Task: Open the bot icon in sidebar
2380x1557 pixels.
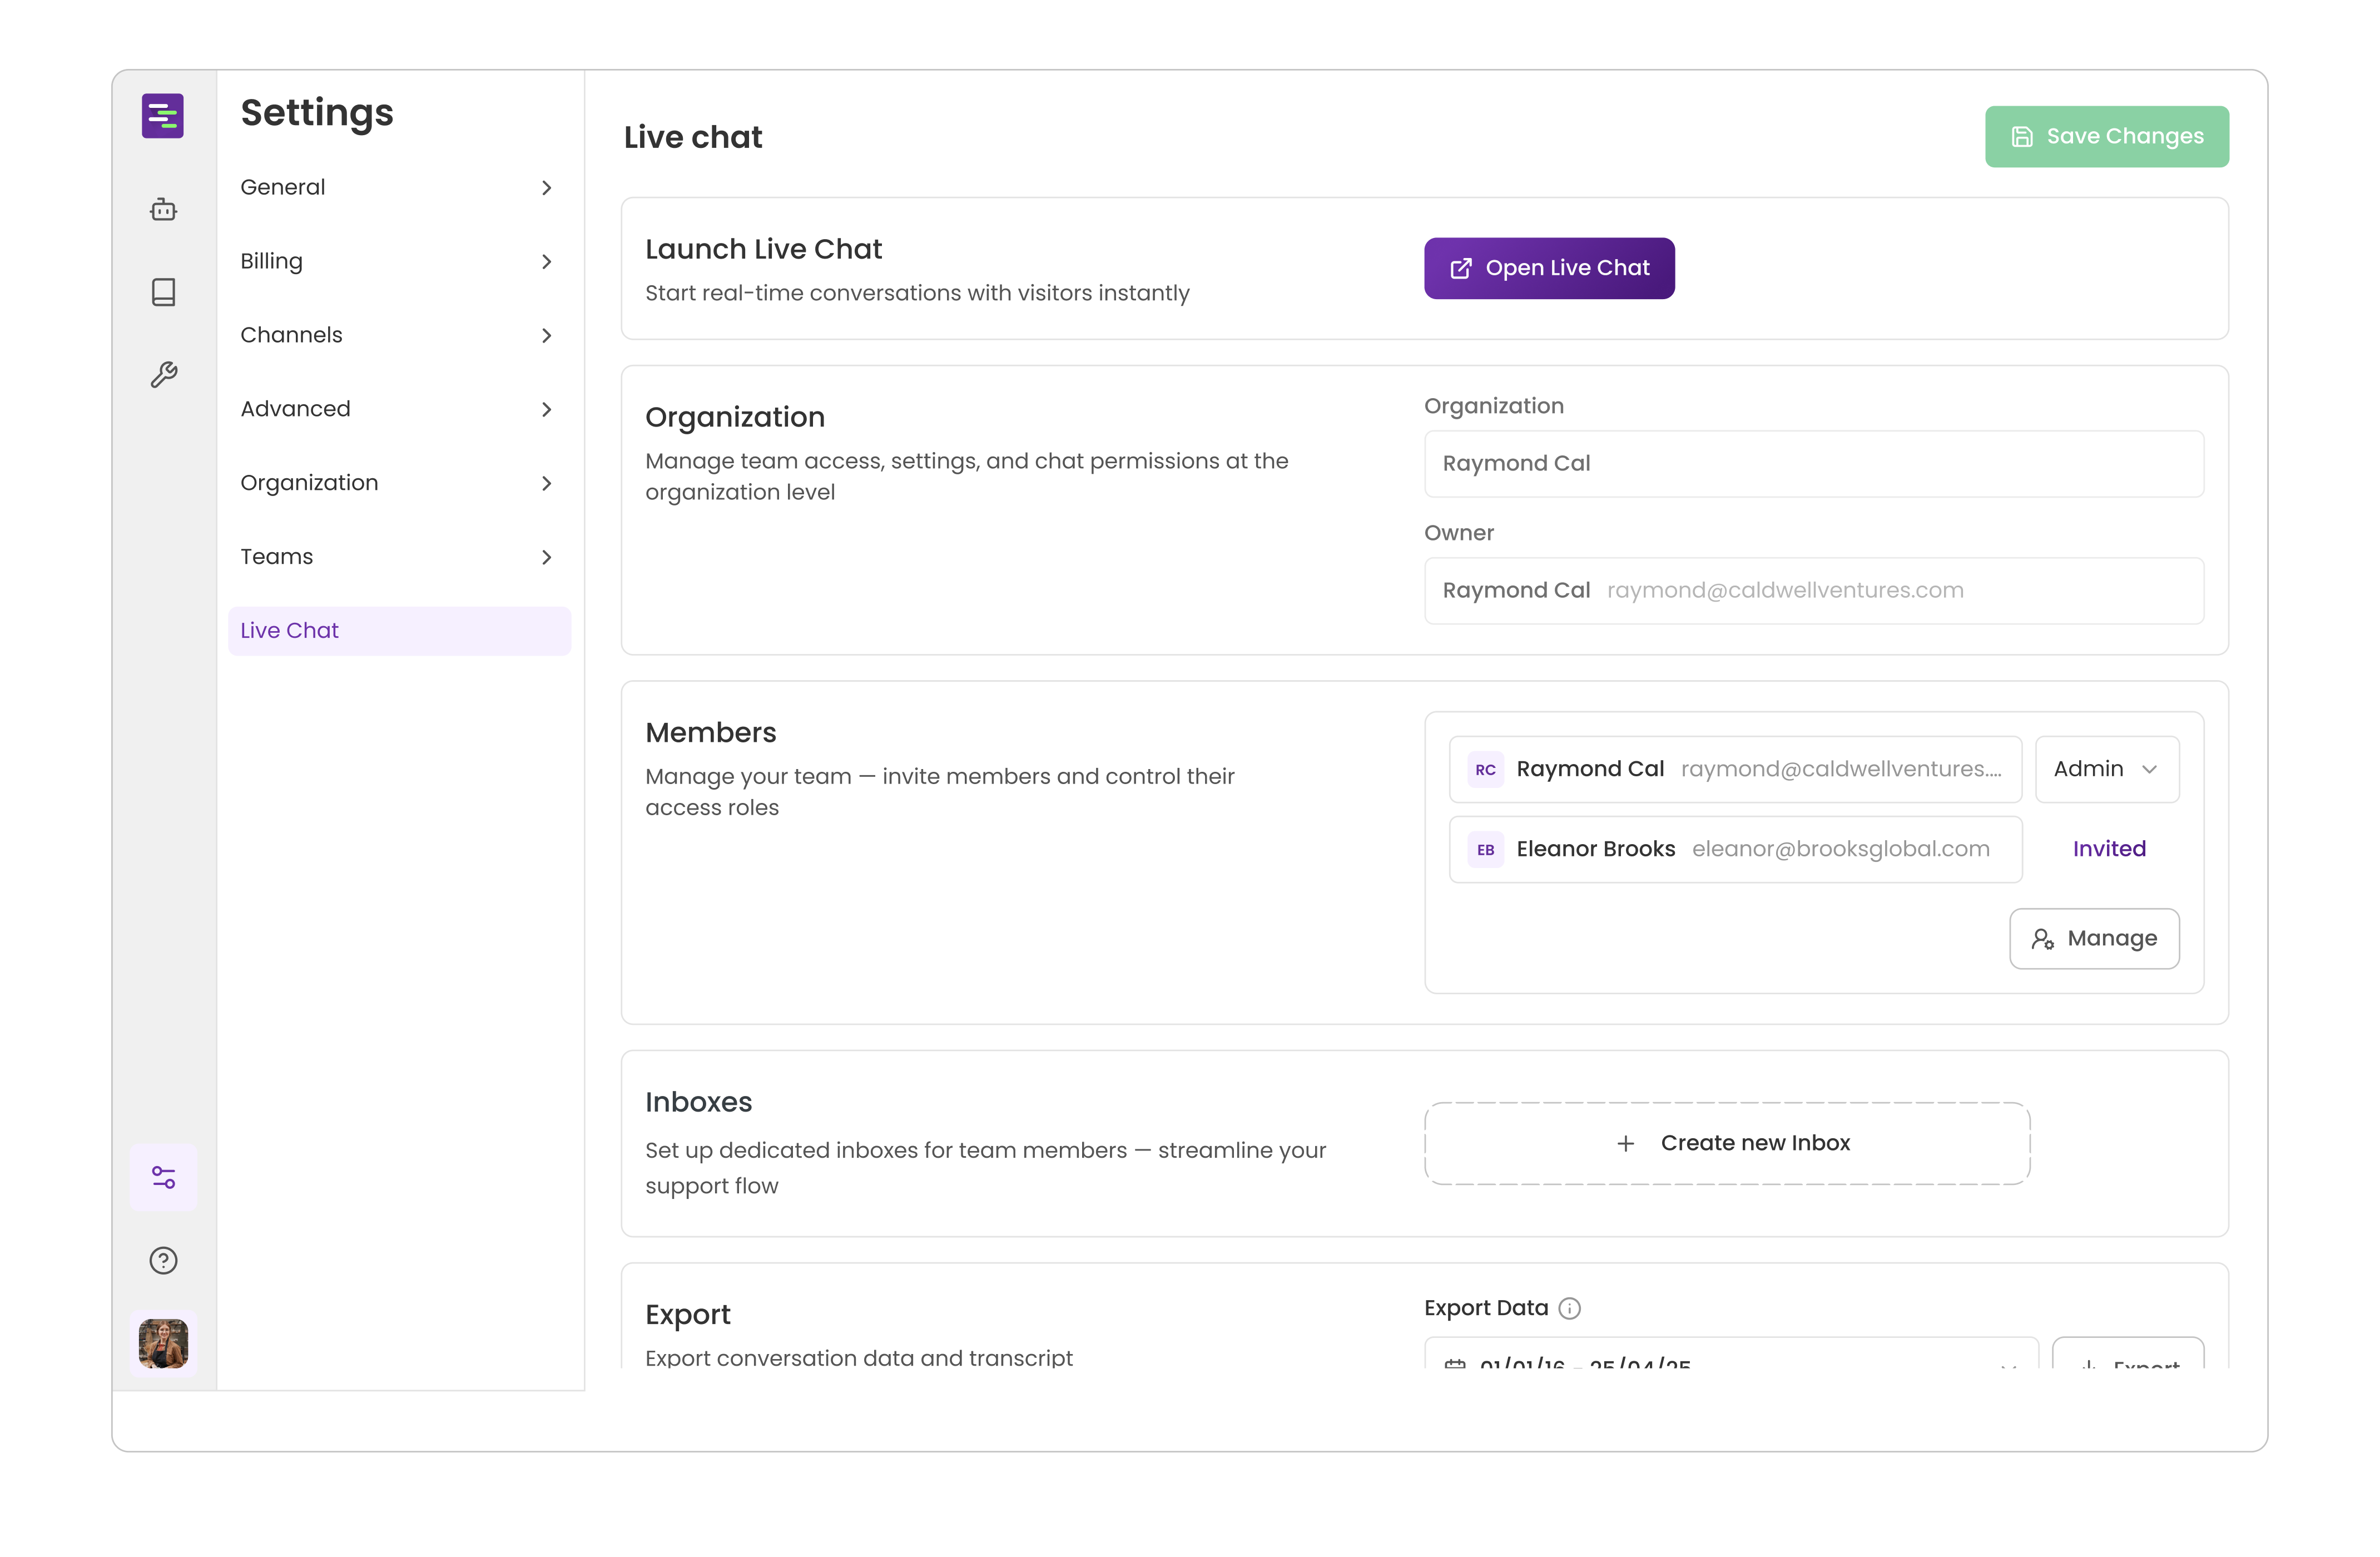Action: [x=164, y=210]
